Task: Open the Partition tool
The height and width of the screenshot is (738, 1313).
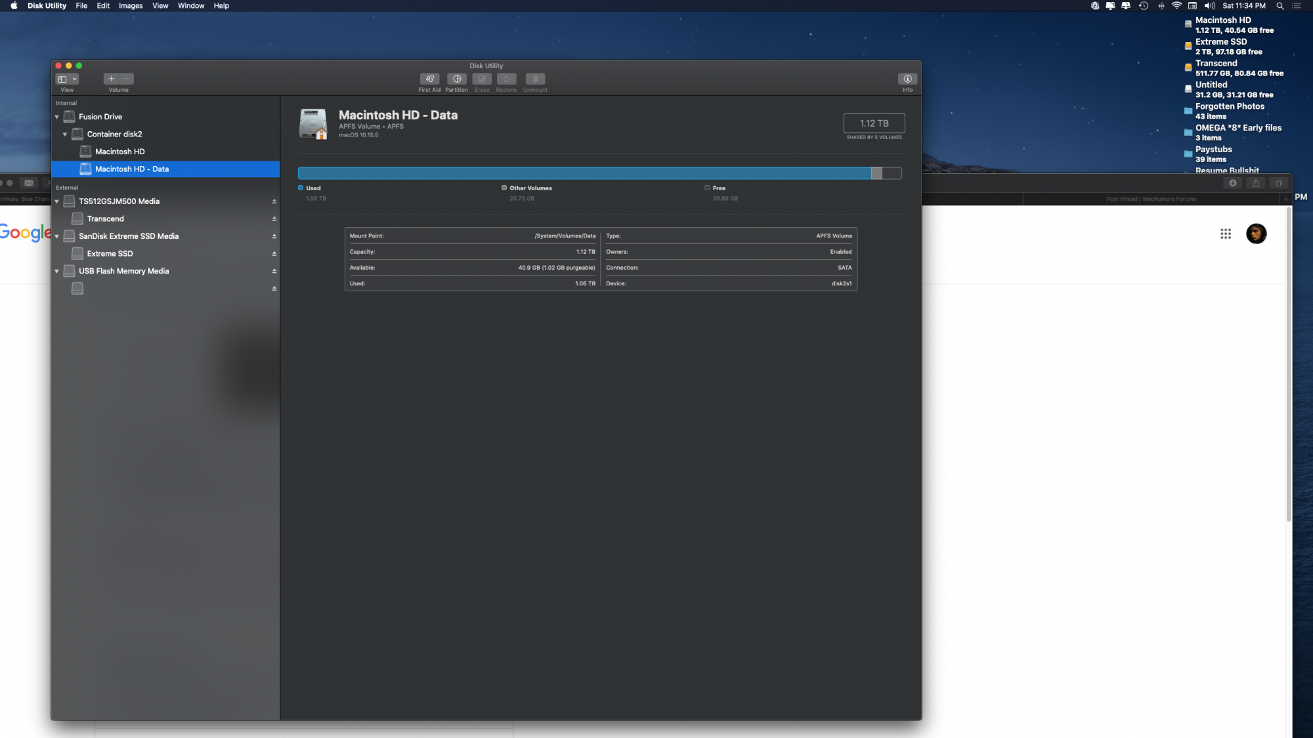Action: (456, 79)
